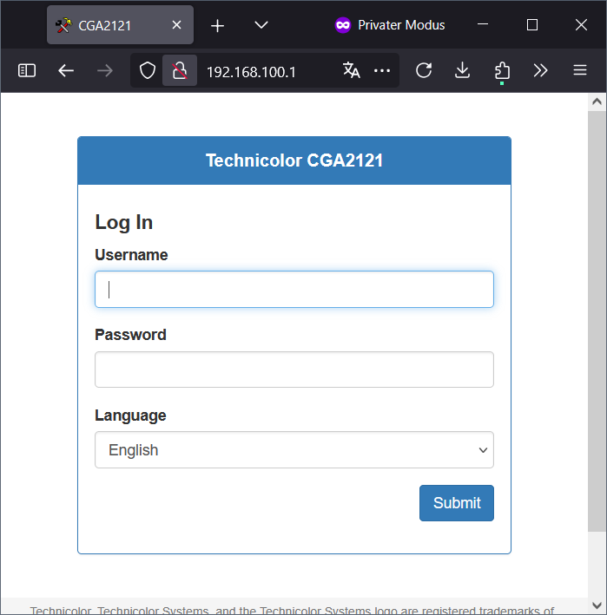Open the Firefox hamburger menu
607x615 pixels.
(580, 70)
